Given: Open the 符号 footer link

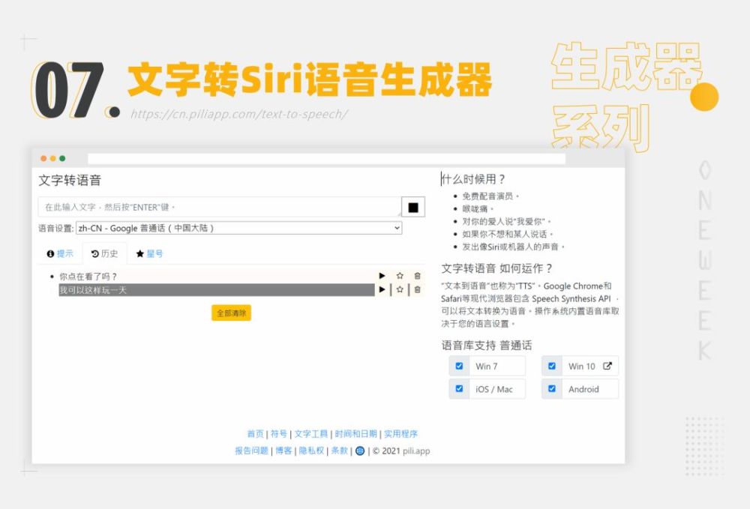Looking at the screenshot, I should 279,434.
